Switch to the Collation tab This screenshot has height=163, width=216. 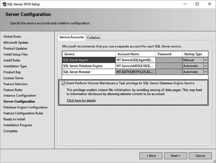(93, 38)
